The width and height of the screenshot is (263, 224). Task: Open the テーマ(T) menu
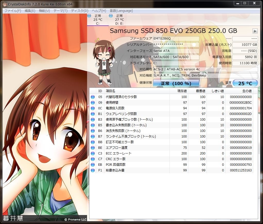(x=60, y=11)
